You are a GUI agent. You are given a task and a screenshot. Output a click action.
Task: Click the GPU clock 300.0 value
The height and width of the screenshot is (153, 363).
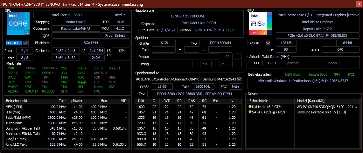[271, 63]
